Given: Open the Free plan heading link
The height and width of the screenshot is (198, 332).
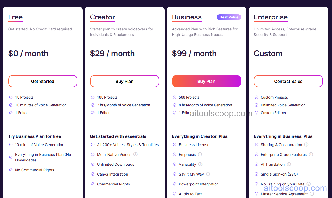Looking at the screenshot, I should point(15,17).
